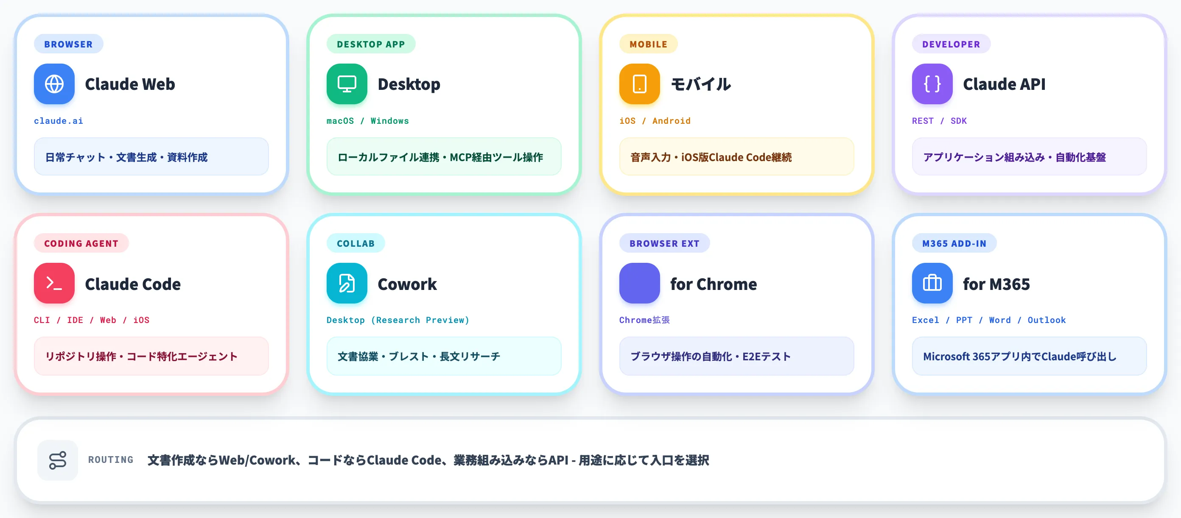The width and height of the screenshot is (1181, 518).
Task: Click the Desktop card title
Action: 409,84
